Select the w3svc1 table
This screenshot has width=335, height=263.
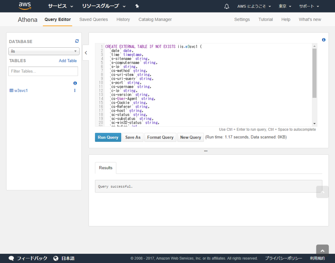pos(21,90)
